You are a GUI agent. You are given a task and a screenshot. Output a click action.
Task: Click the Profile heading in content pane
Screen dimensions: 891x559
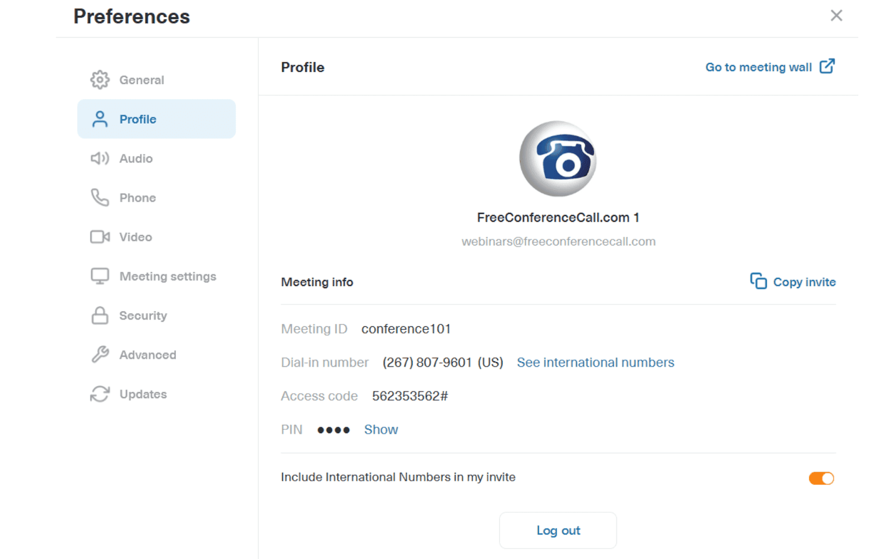302,67
